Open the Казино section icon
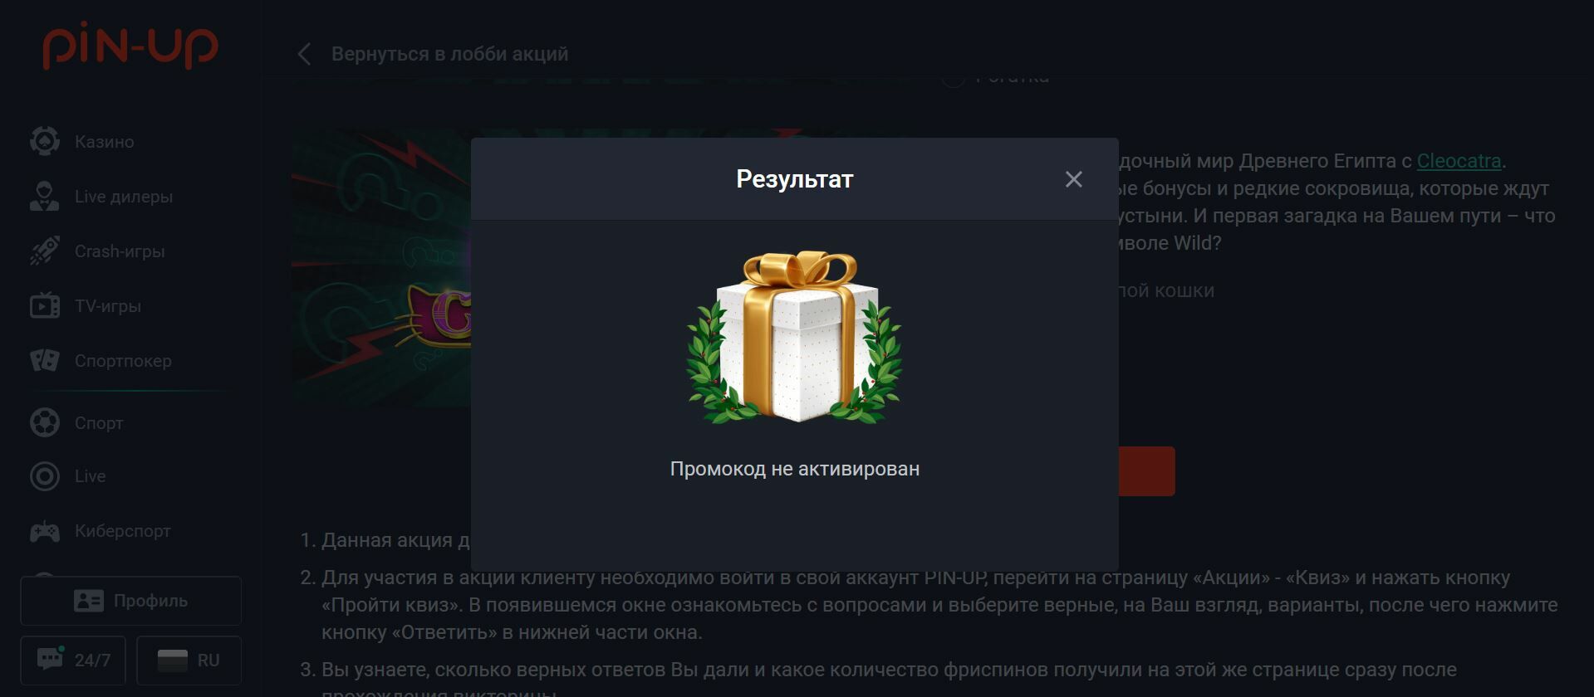This screenshot has height=697, width=1594. 45,141
